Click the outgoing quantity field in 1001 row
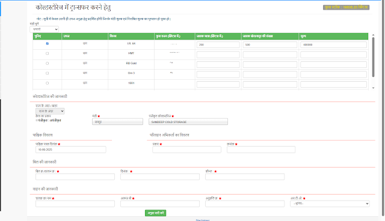The image size is (385, 221). point(218,84)
